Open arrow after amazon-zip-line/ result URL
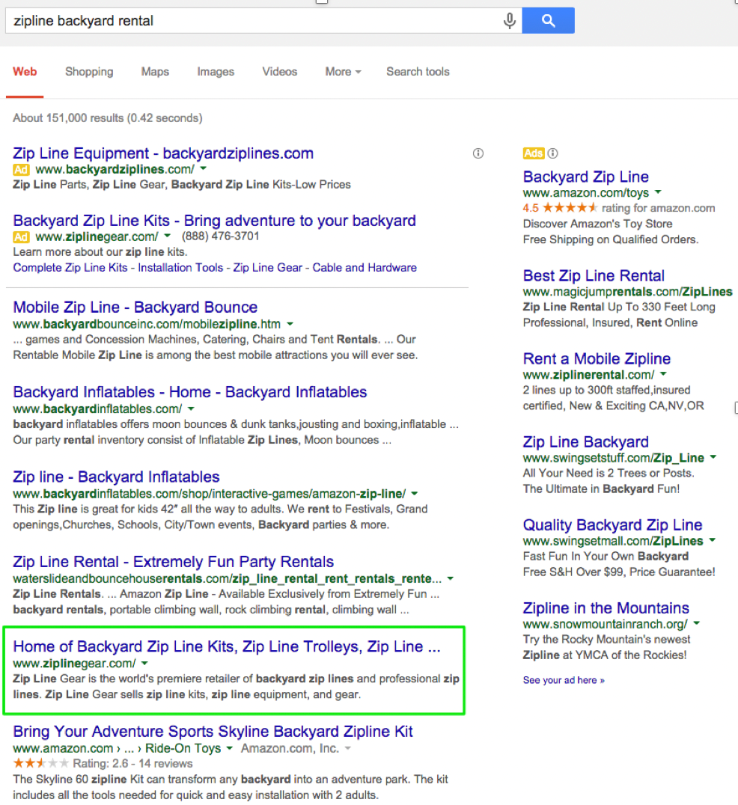Screen dimensions: 738x805 coord(415,493)
